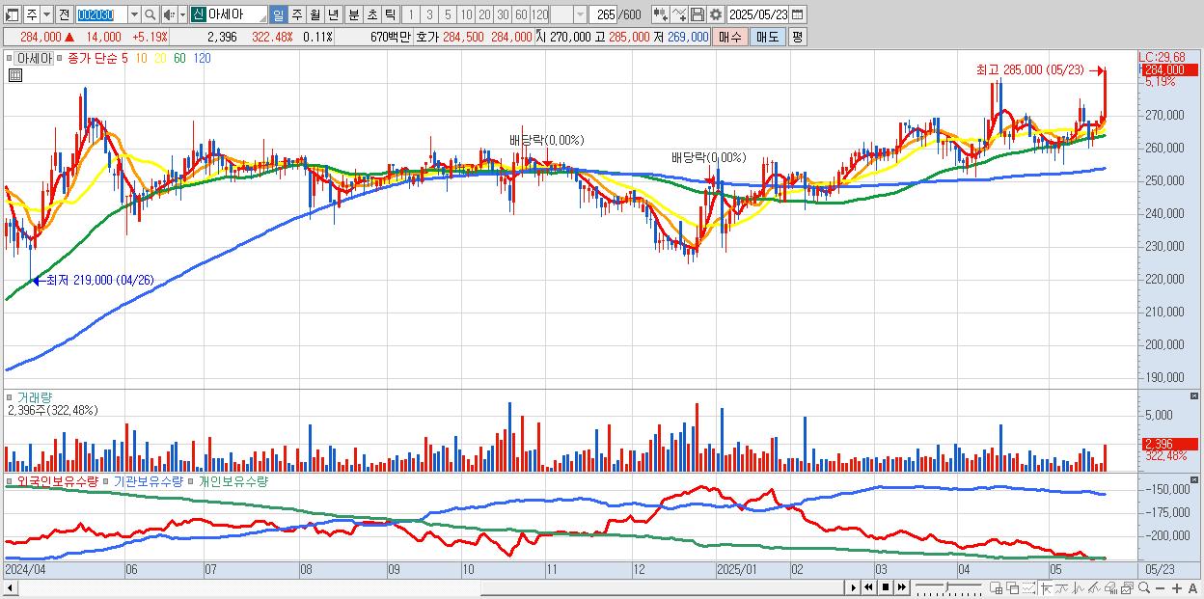Image resolution: width=1204 pixels, height=599 pixels.
Task: Click the split chart layout icon
Action: click(x=996, y=588)
